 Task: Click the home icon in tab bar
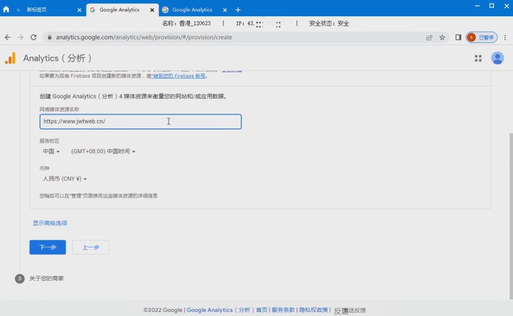click(x=6, y=9)
